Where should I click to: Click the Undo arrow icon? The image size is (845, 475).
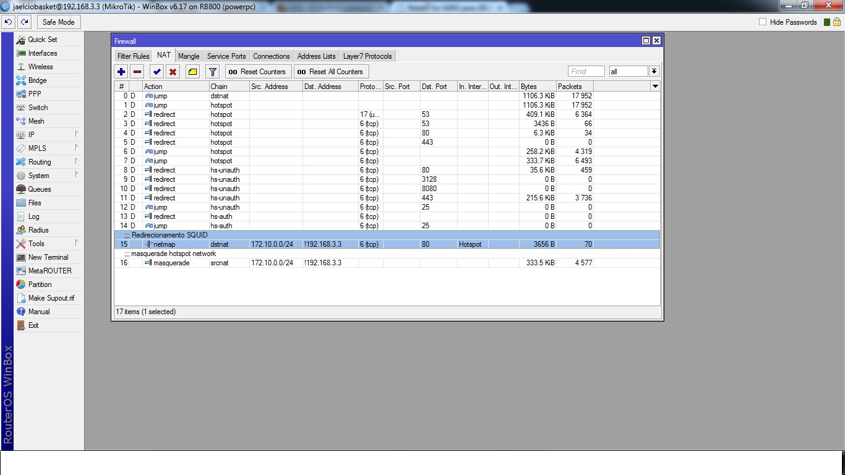point(8,22)
